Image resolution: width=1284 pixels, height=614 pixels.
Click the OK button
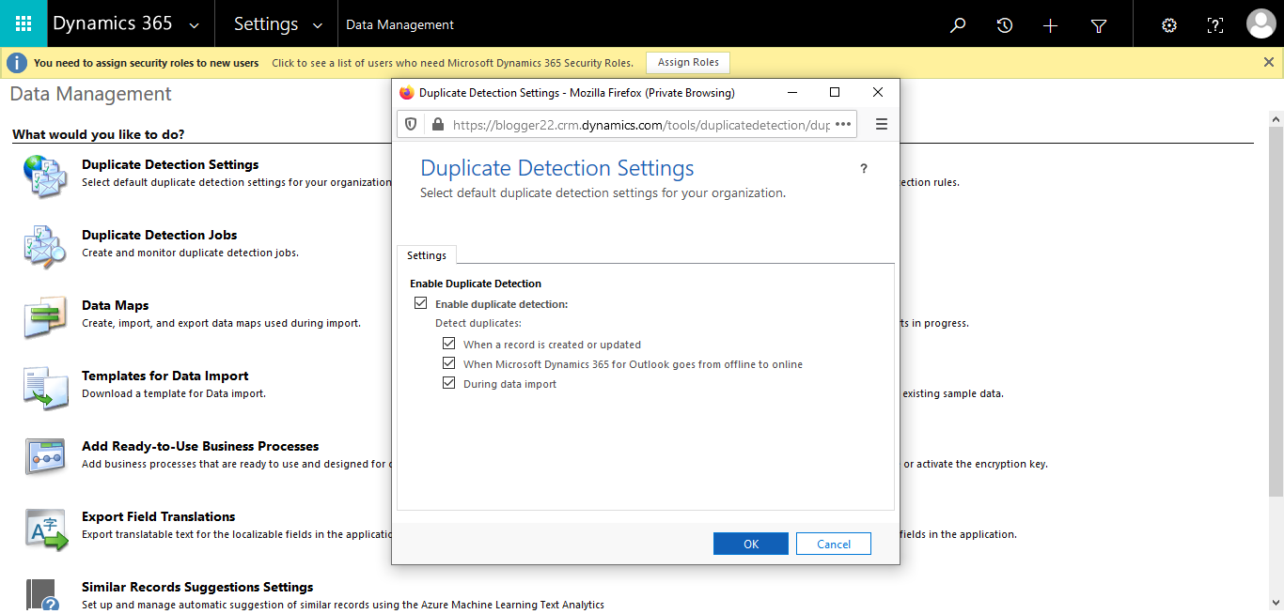[750, 543]
